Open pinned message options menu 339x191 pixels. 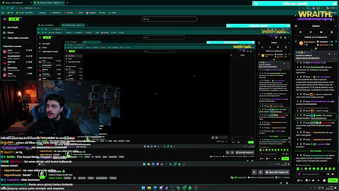coord(334,54)
